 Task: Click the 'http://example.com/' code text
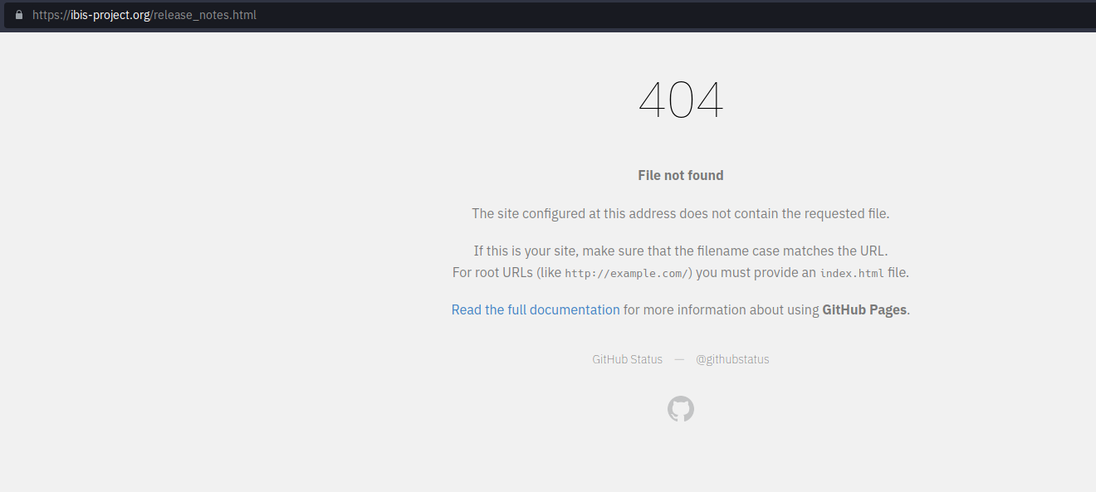tap(626, 273)
